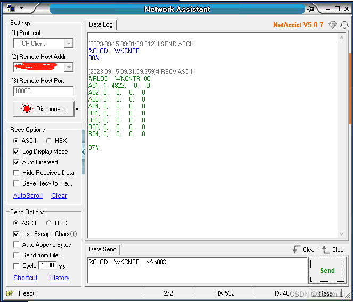Click the info icon beside Escape Chars
Screen dimensions: 353x302
tap(73, 234)
